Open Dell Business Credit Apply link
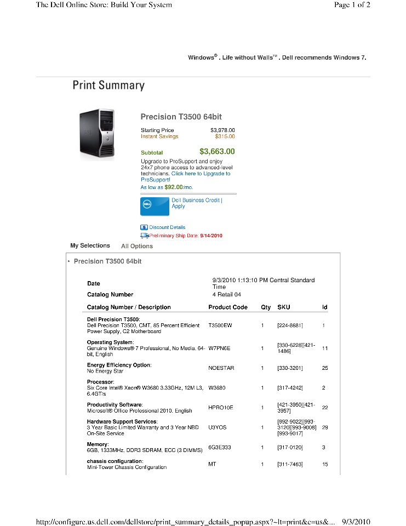 pos(197,203)
